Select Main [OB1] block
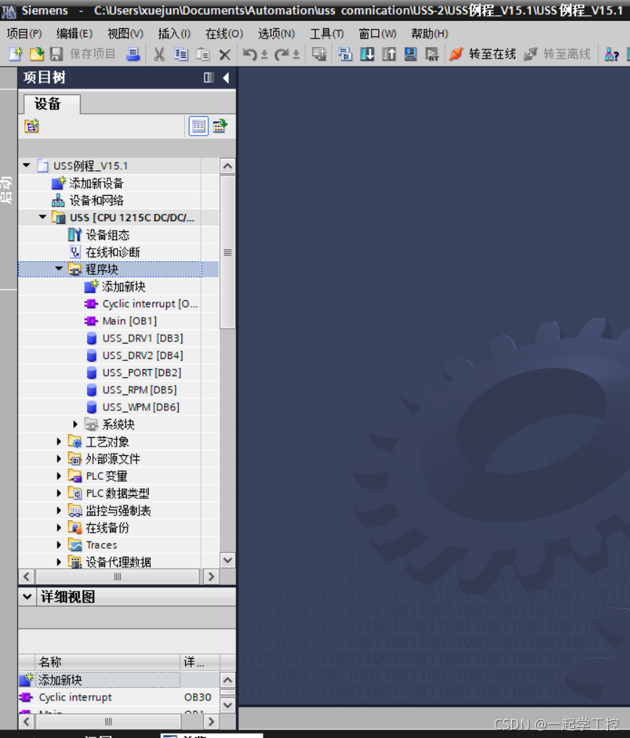The height and width of the screenshot is (738, 630). tap(130, 321)
